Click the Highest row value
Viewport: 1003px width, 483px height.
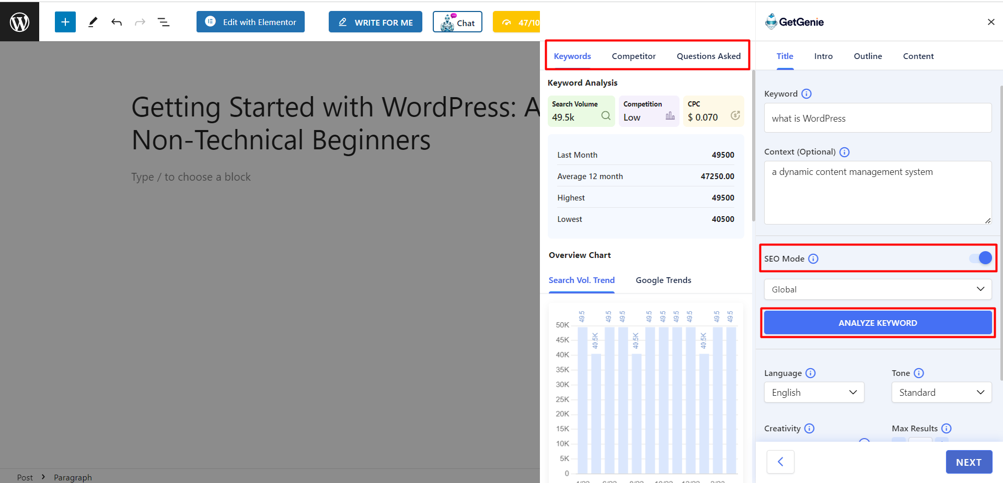click(x=723, y=198)
